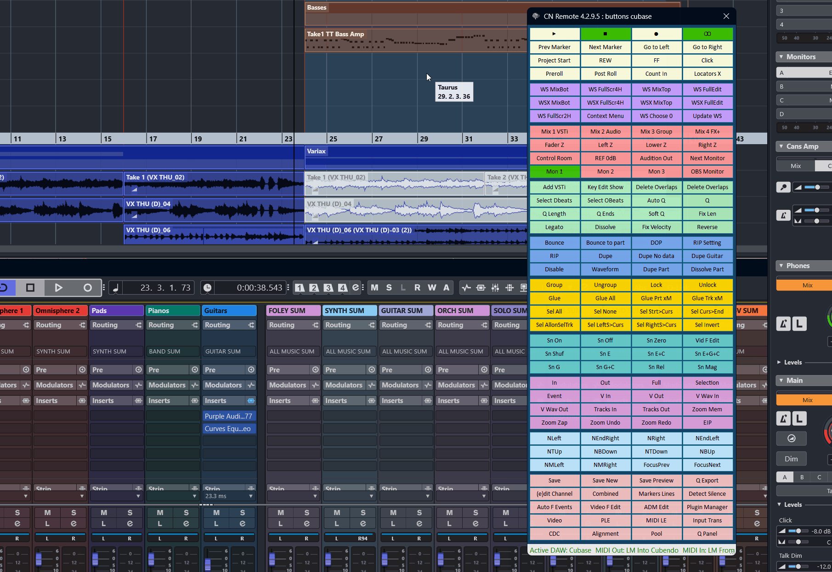Click the Bounce button in CN Remote
This screenshot has width=832, height=572.
tap(555, 243)
